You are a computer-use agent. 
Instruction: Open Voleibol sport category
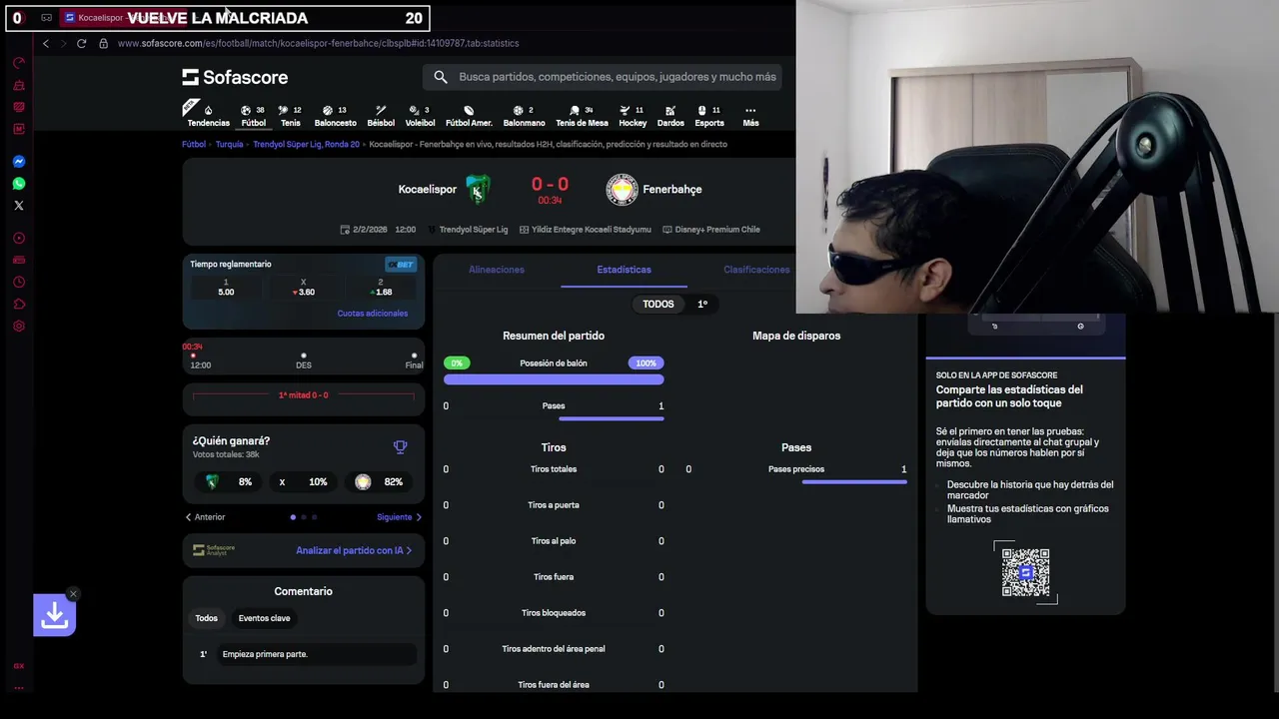(x=420, y=116)
